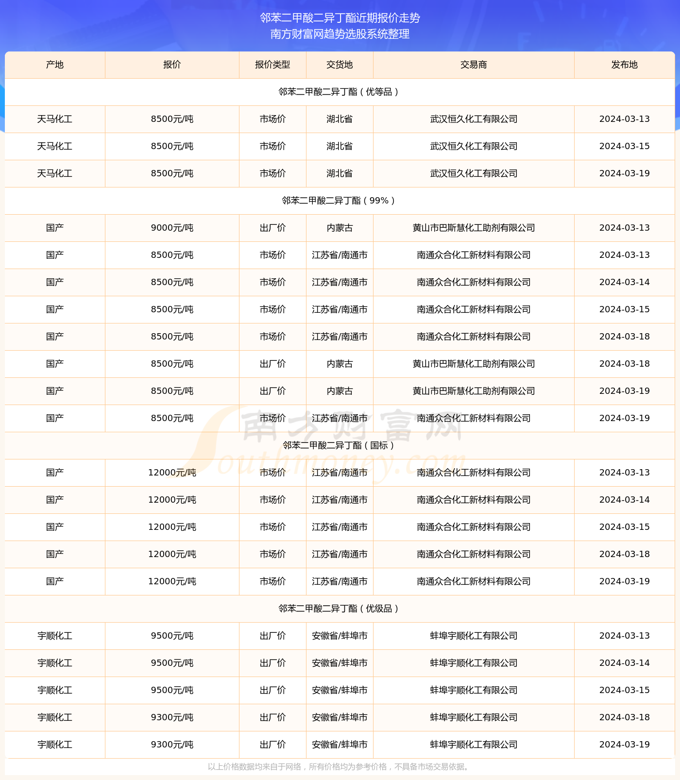Click date 2024-03-14 in the 8500元/吨 南通 row
680x780 pixels.
tap(625, 282)
